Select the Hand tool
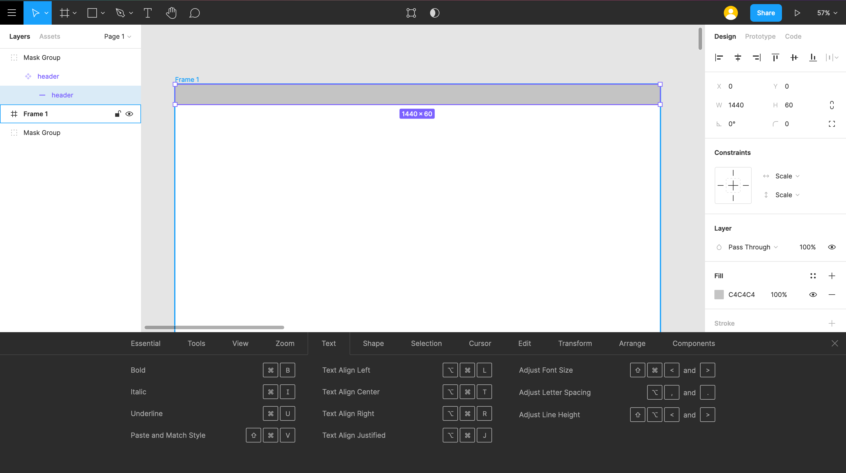846x473 pixels. (171, 13)
